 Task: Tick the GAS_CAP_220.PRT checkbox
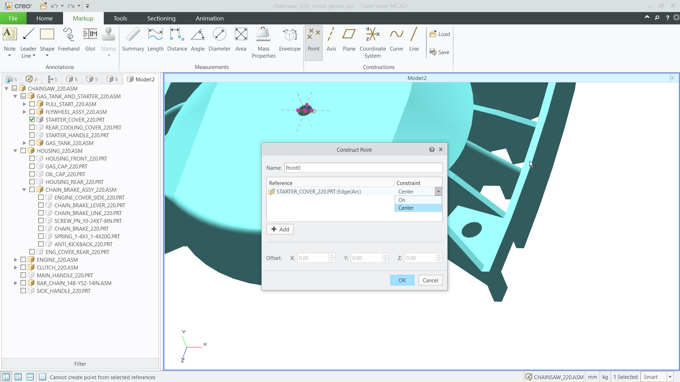coord(32,166)
